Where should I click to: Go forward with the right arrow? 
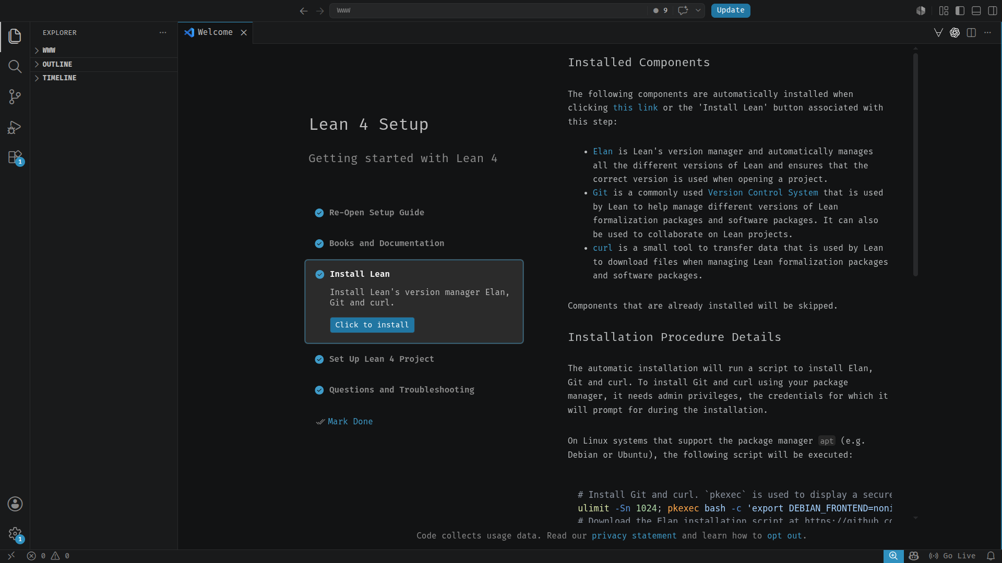320,10
